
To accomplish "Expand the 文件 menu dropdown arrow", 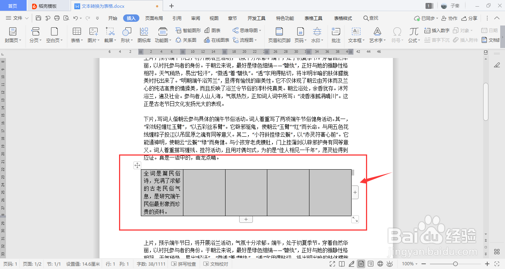I will [26, 18].
